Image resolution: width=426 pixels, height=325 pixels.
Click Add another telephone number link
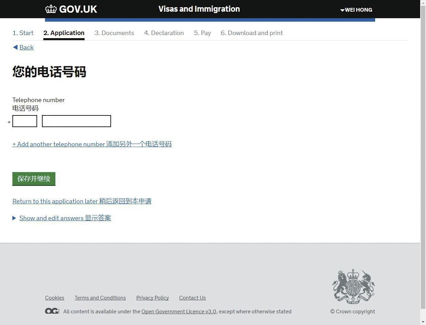pyautogui.click(x=92, y=144)
